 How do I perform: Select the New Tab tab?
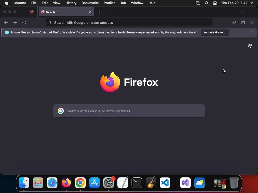click(x=66, y=12)
